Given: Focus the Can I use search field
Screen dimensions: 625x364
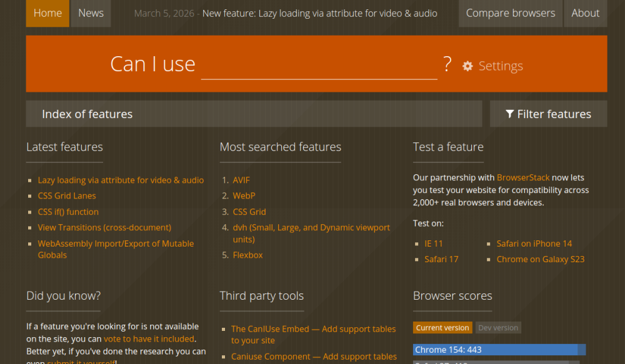Looking at the screenshot, I should 319,65.
